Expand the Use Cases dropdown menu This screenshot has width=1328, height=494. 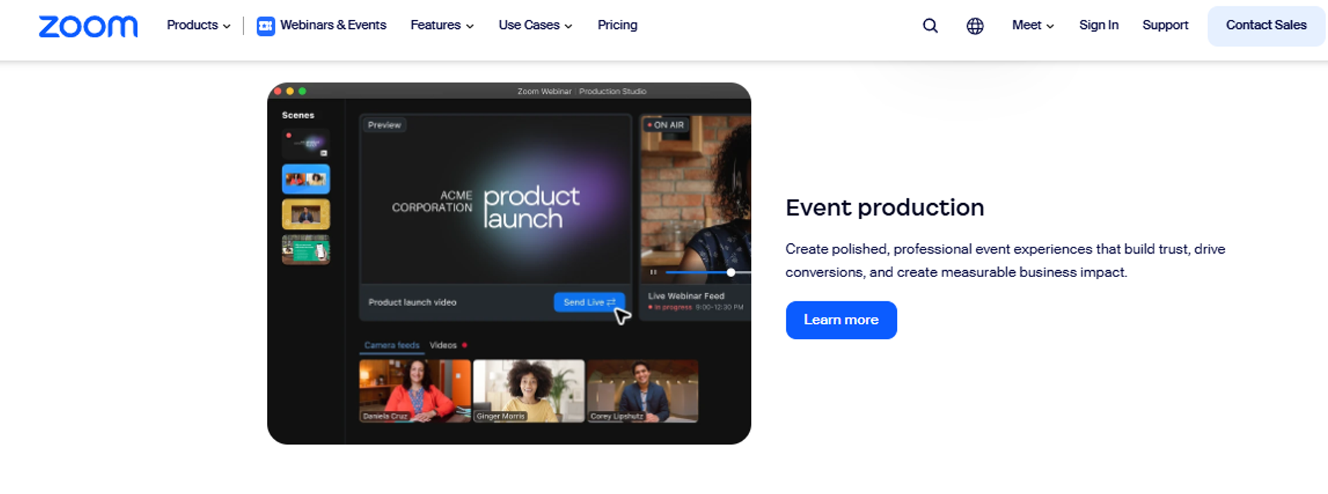(535, 25)
